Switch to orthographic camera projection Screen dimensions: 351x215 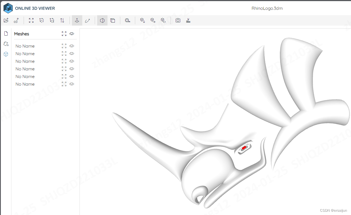pos(102,20)
